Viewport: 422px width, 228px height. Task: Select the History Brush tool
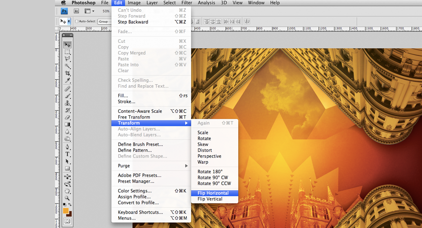pyautogui.click(x=68, y=110)
